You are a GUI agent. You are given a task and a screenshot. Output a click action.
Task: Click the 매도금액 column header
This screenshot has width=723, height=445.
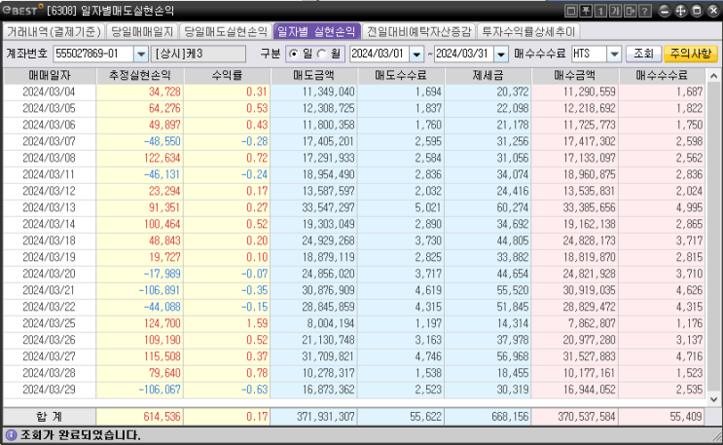click(x=314, y=76)
